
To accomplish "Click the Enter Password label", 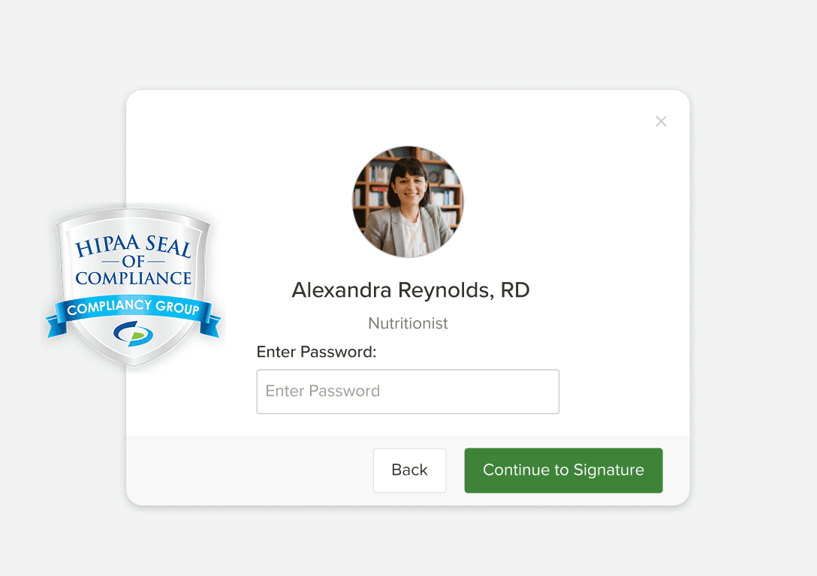I will tap(316, 352).
